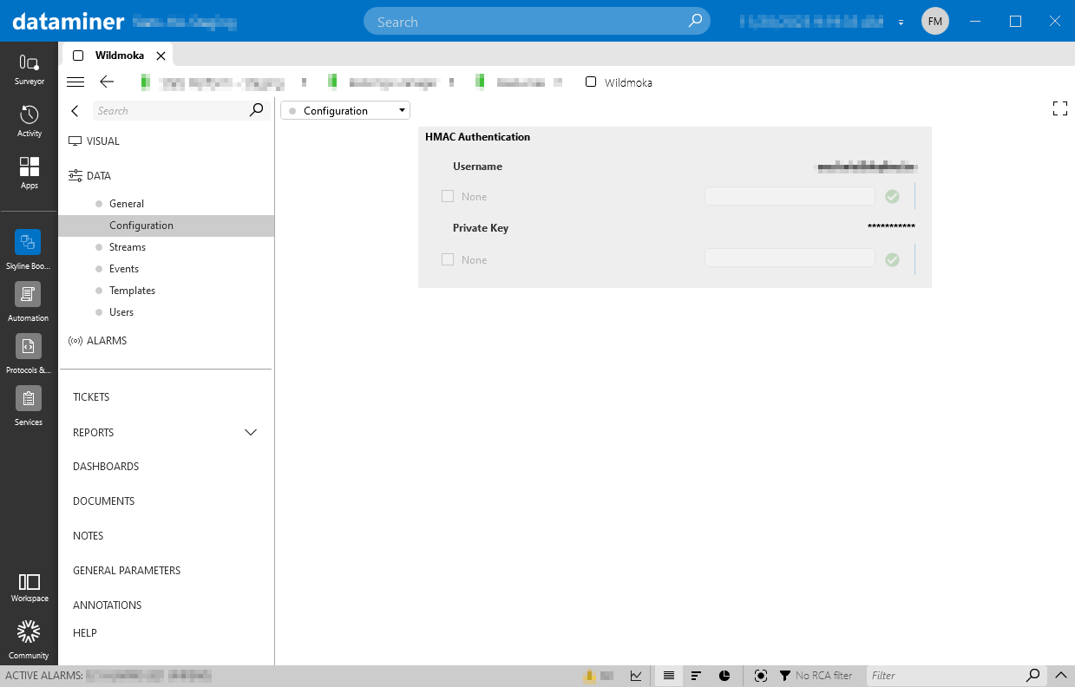Open the Activity history panel
Viewport: 1075px width, 687px height.
[29, 121]
